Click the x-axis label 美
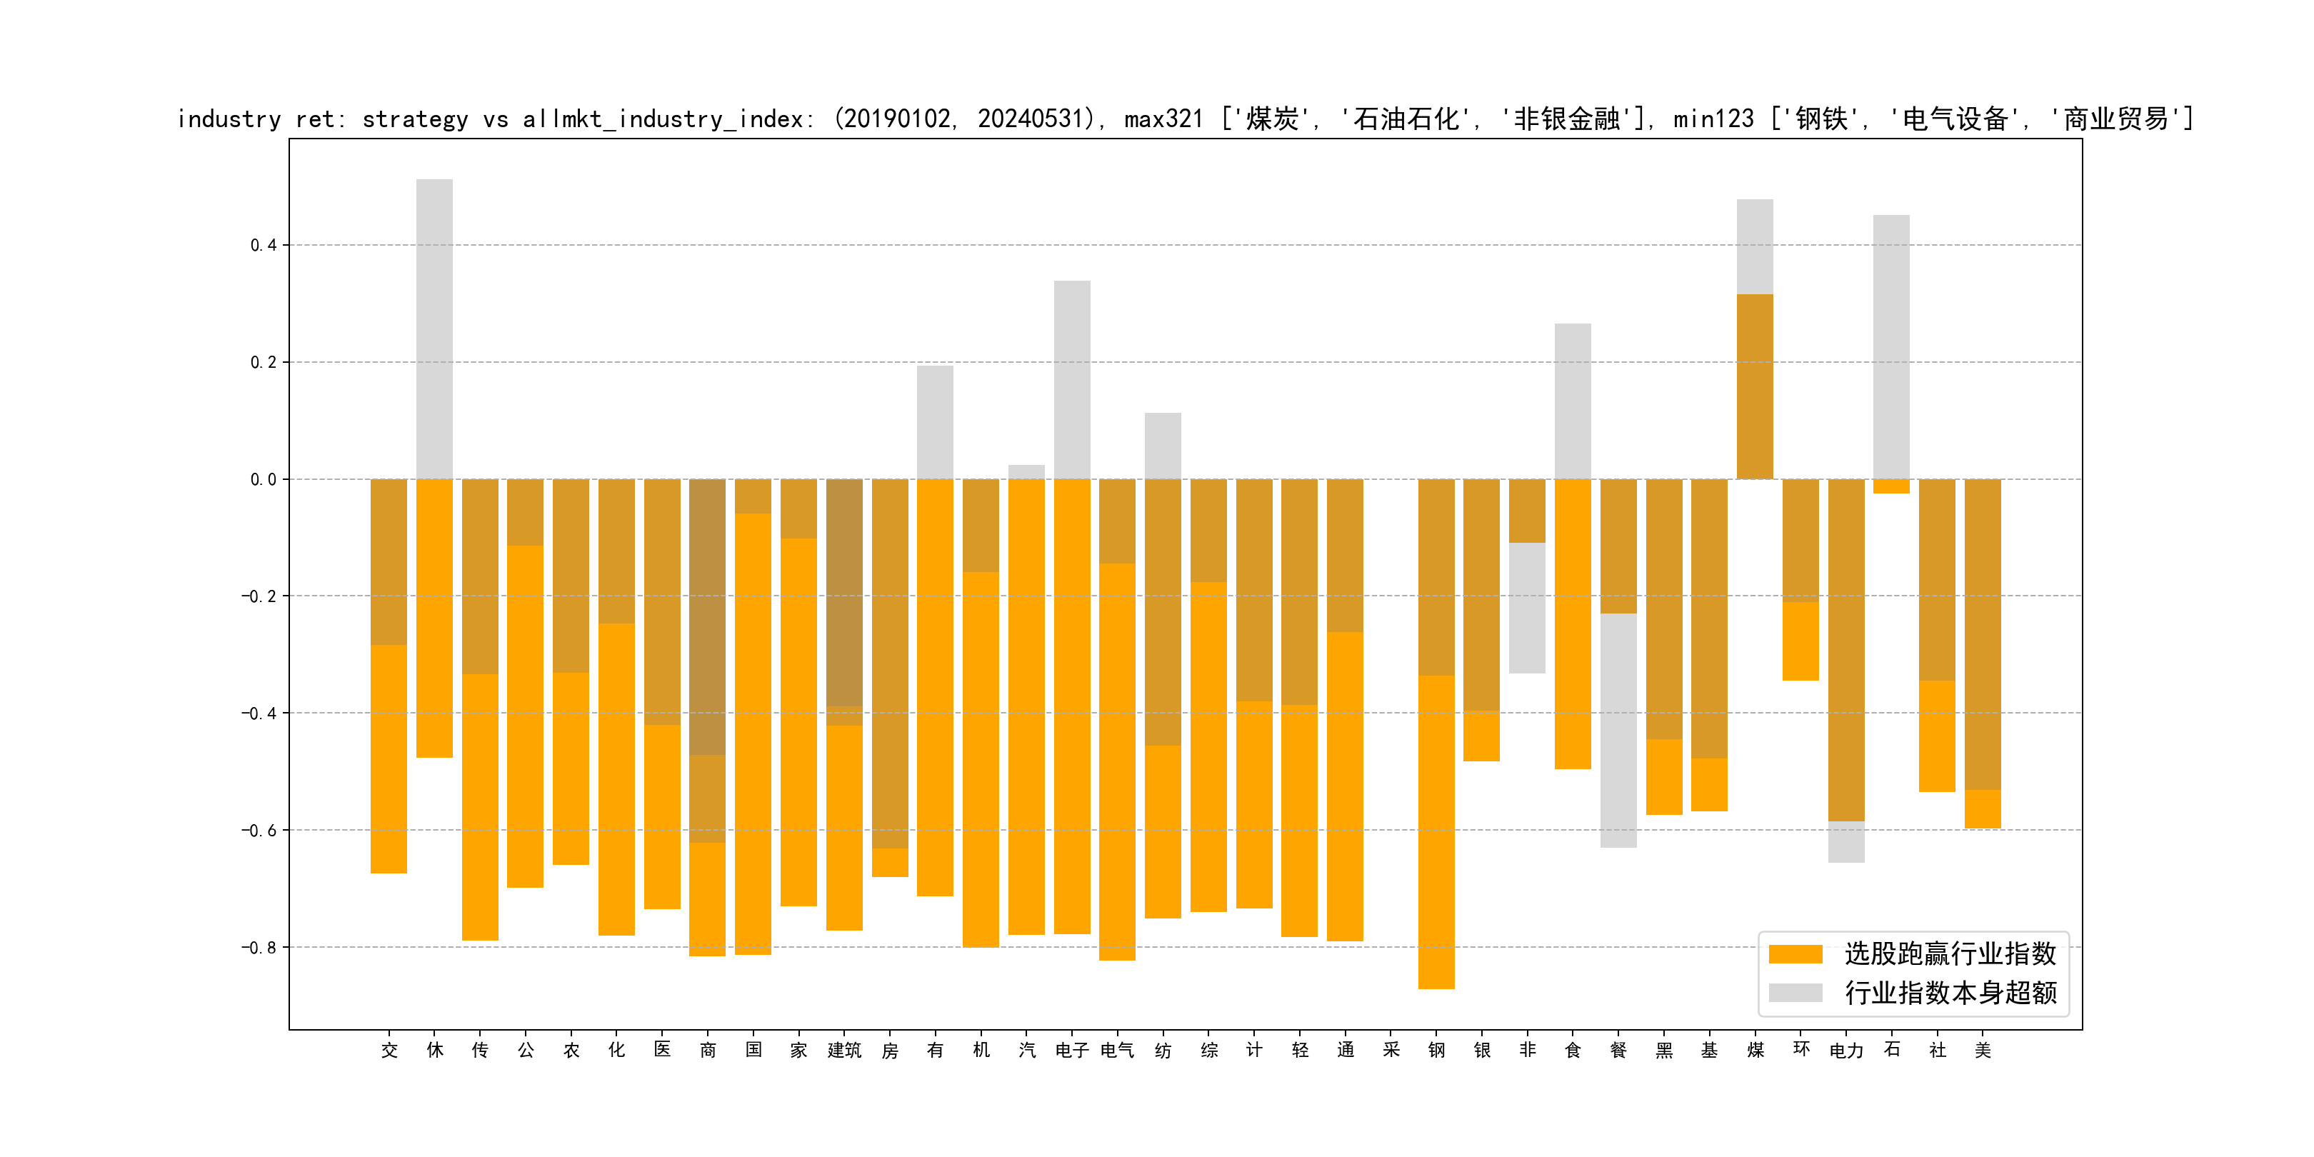2314x1157 pixels. pos(1983,1050)
